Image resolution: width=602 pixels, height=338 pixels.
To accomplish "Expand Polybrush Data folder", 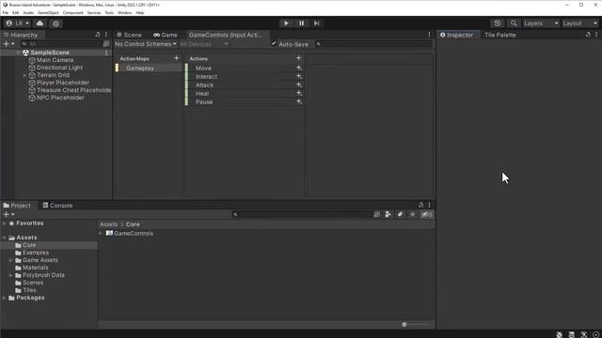I will (10, 275).
